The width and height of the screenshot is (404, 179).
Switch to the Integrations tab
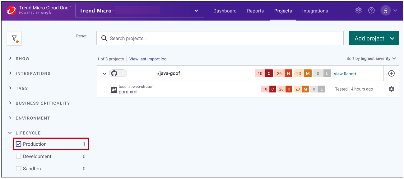[315, 11]
